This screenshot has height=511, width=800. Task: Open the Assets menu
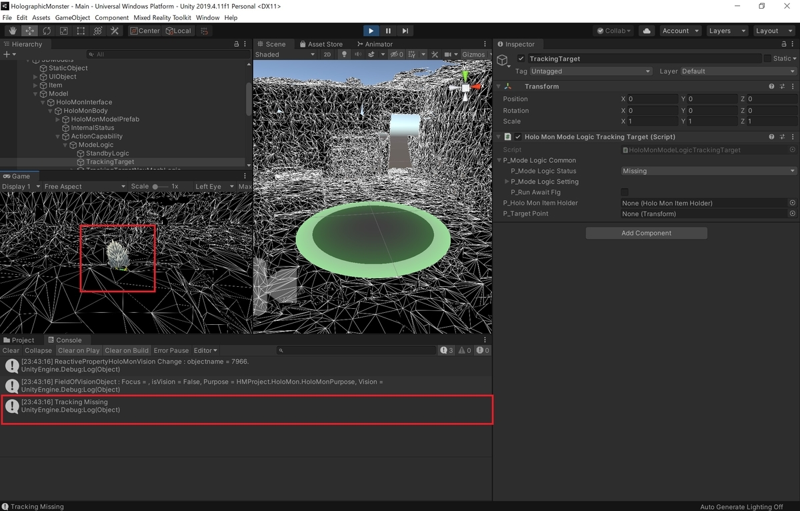coord(41,17)
